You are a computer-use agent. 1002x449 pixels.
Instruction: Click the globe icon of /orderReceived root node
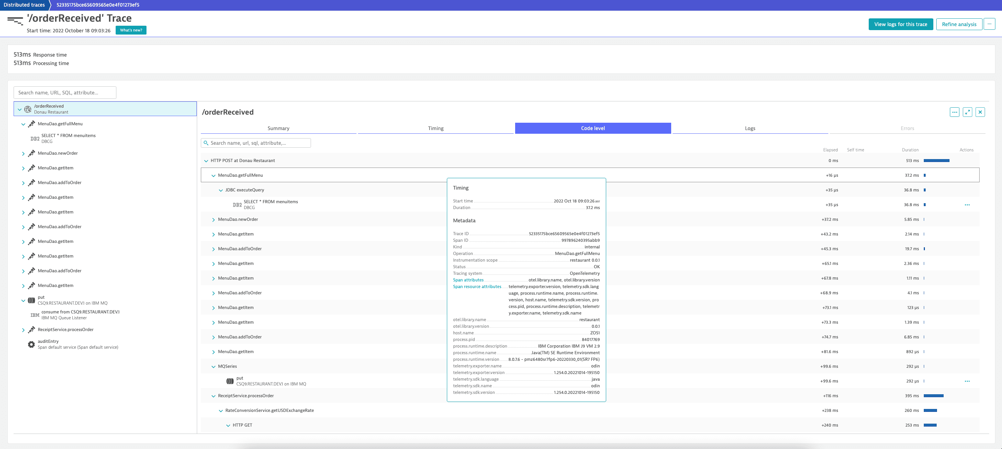pyautogui.click(x=28, y=109)
